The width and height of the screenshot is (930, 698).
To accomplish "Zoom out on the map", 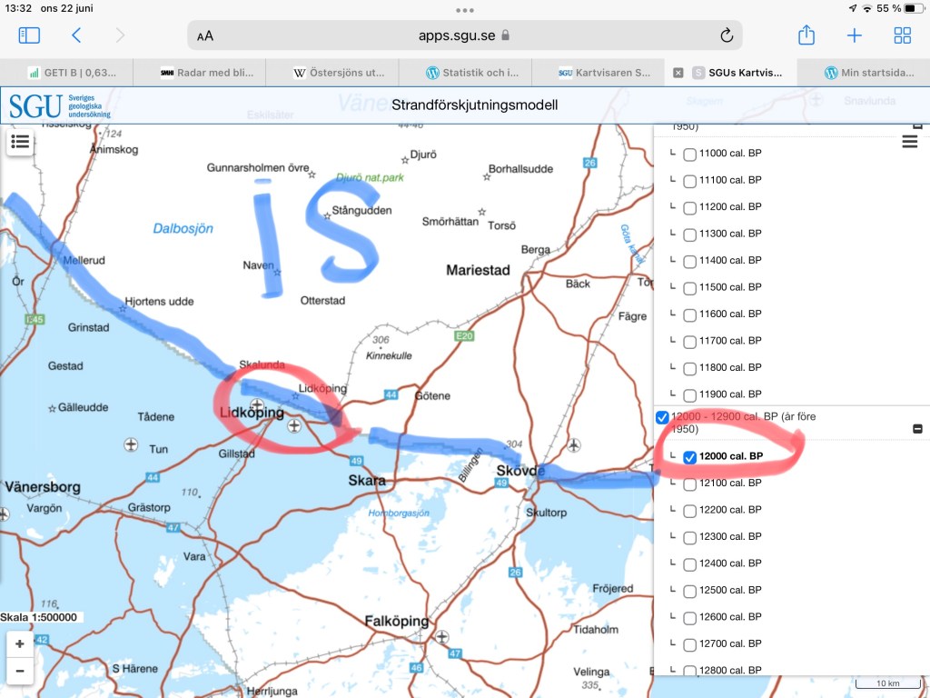I will pos(19,673).
